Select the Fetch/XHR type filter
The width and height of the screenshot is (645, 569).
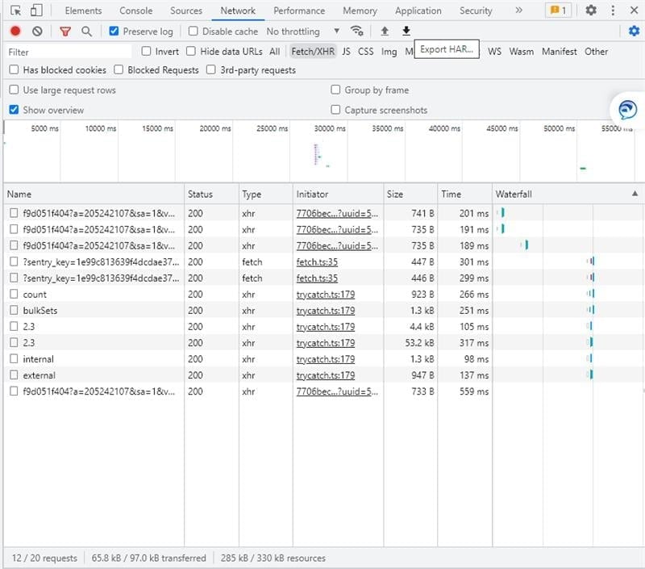[313, 52]
